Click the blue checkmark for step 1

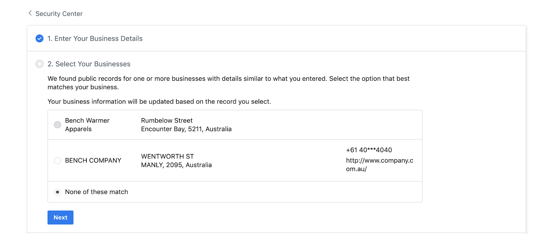point(39,38)
